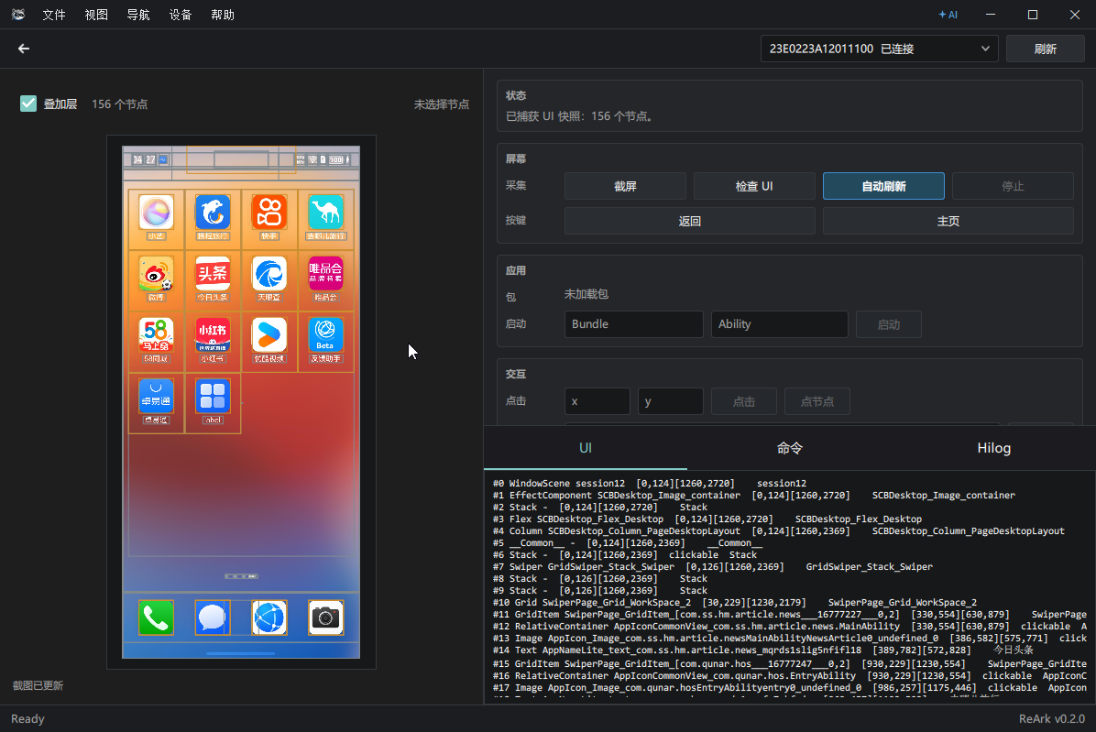Tap the Browser globe dock icon
The width and height of the screenshot is (1096, 732).
point(269,617)
